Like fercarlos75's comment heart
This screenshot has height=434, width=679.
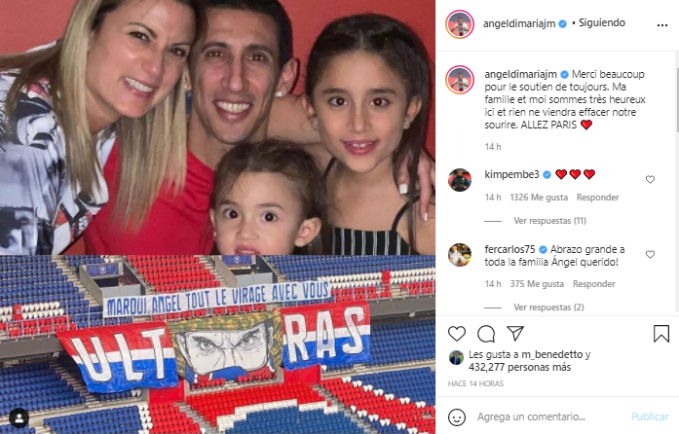click(650, 254)
